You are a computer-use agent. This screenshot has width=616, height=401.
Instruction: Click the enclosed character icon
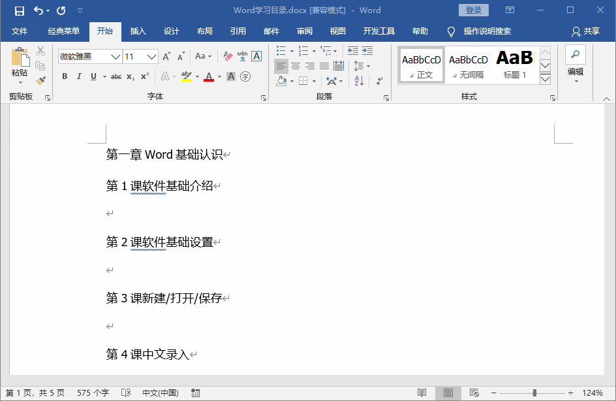245,76
